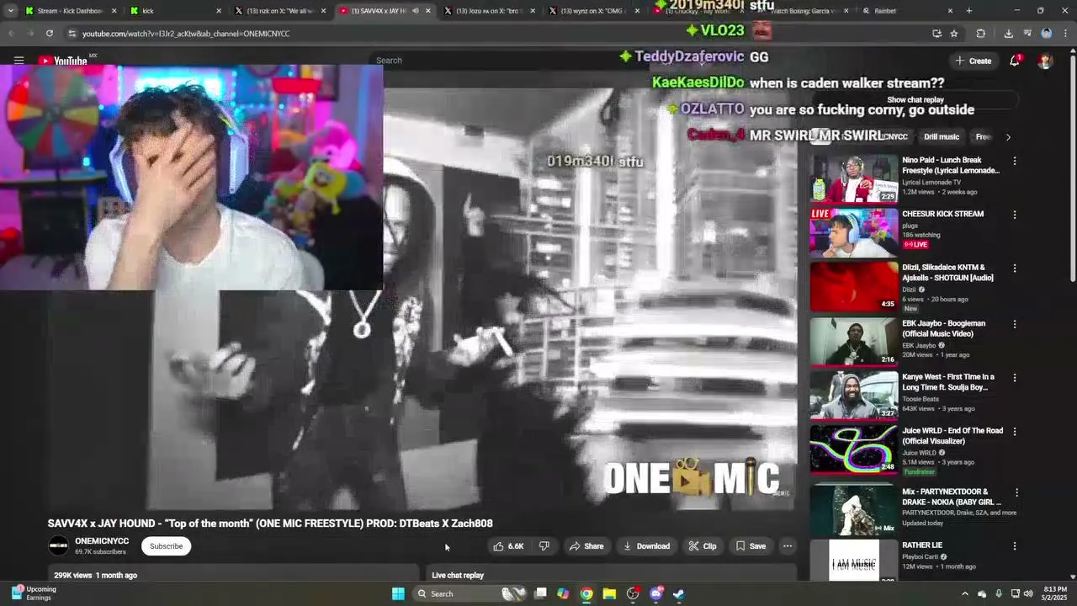
Task: Switch to the wynz on X tab
Action: (593, 11)
